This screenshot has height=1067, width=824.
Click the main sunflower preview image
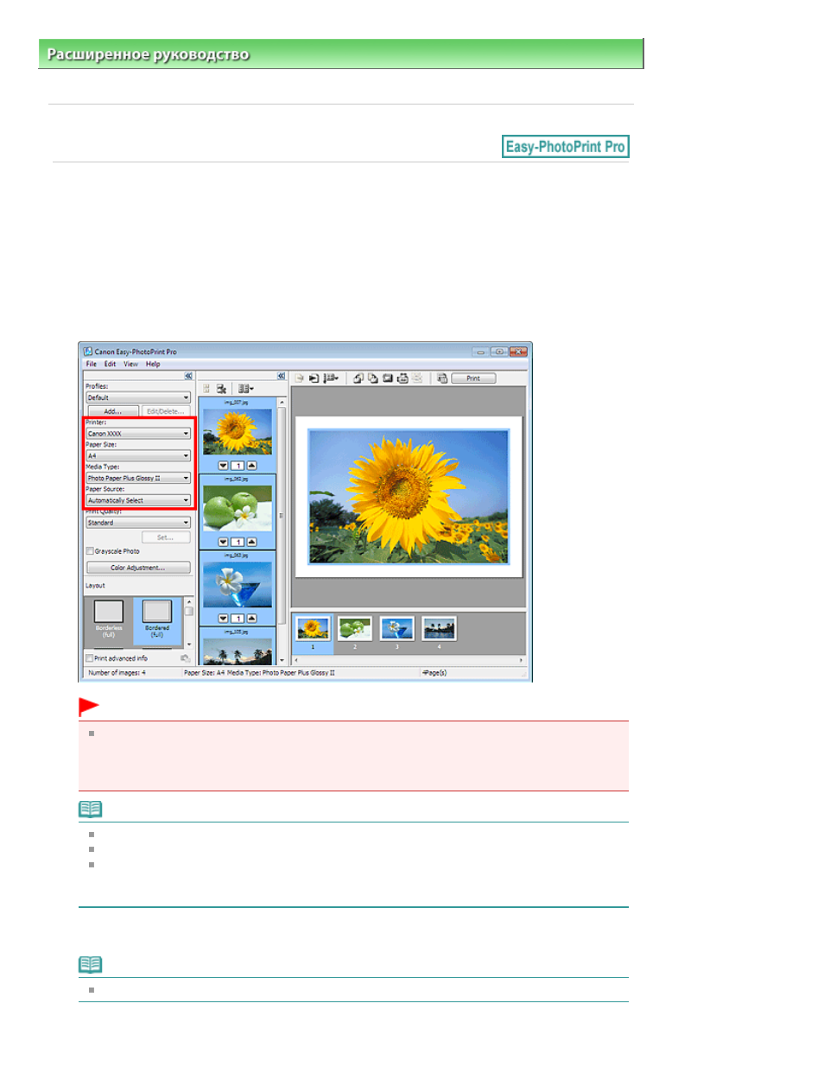click(x=409, y=497)
